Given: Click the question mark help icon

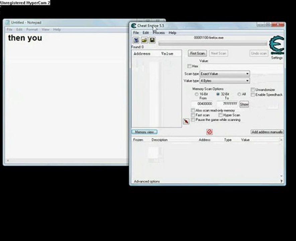Looking at the screenshot, I should pos(281,181).
